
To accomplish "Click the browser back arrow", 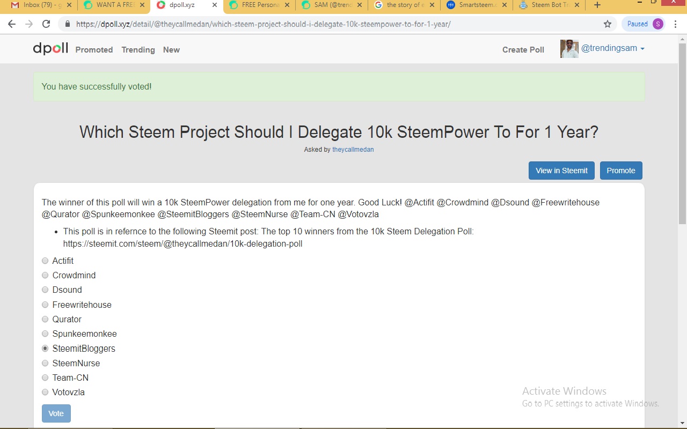I will point(12,24).
